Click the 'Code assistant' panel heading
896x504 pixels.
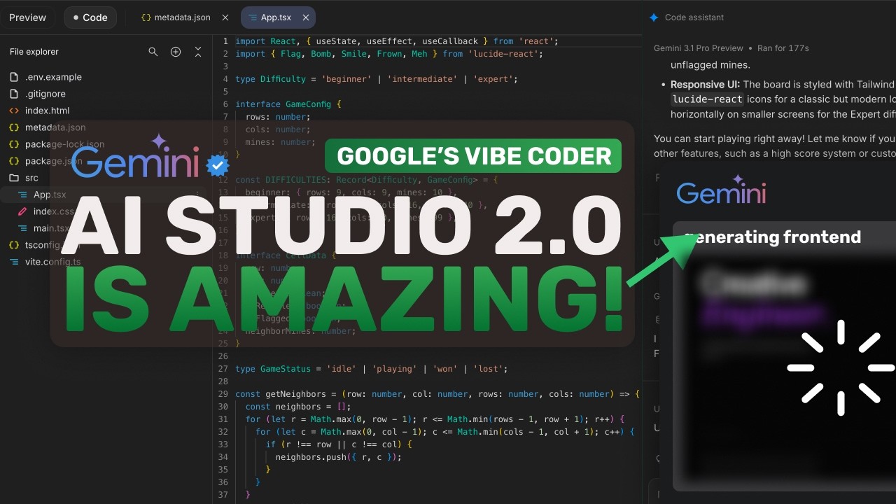click(694, 17)
